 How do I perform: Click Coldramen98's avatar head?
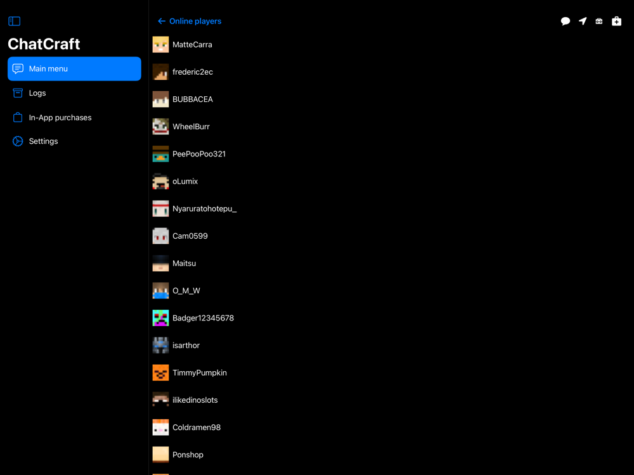[x=160, y=427]
